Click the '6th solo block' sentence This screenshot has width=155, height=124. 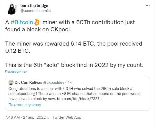click(x=74, y=65)
